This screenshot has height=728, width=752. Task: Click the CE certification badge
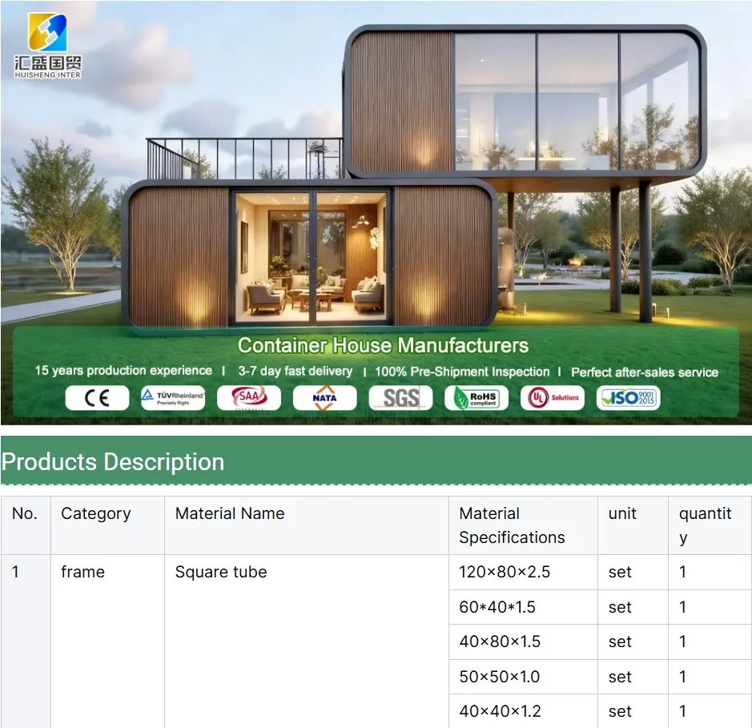point(96,397)
